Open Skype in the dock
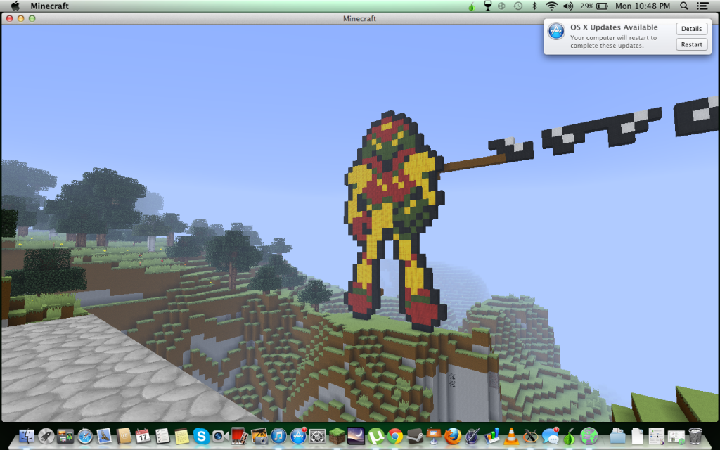Viewport: 720px width, 450px height. pyautogui.click(x=200, y=435)
